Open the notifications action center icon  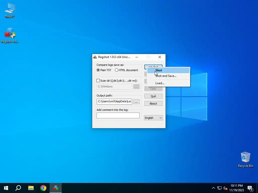point(250,188)
